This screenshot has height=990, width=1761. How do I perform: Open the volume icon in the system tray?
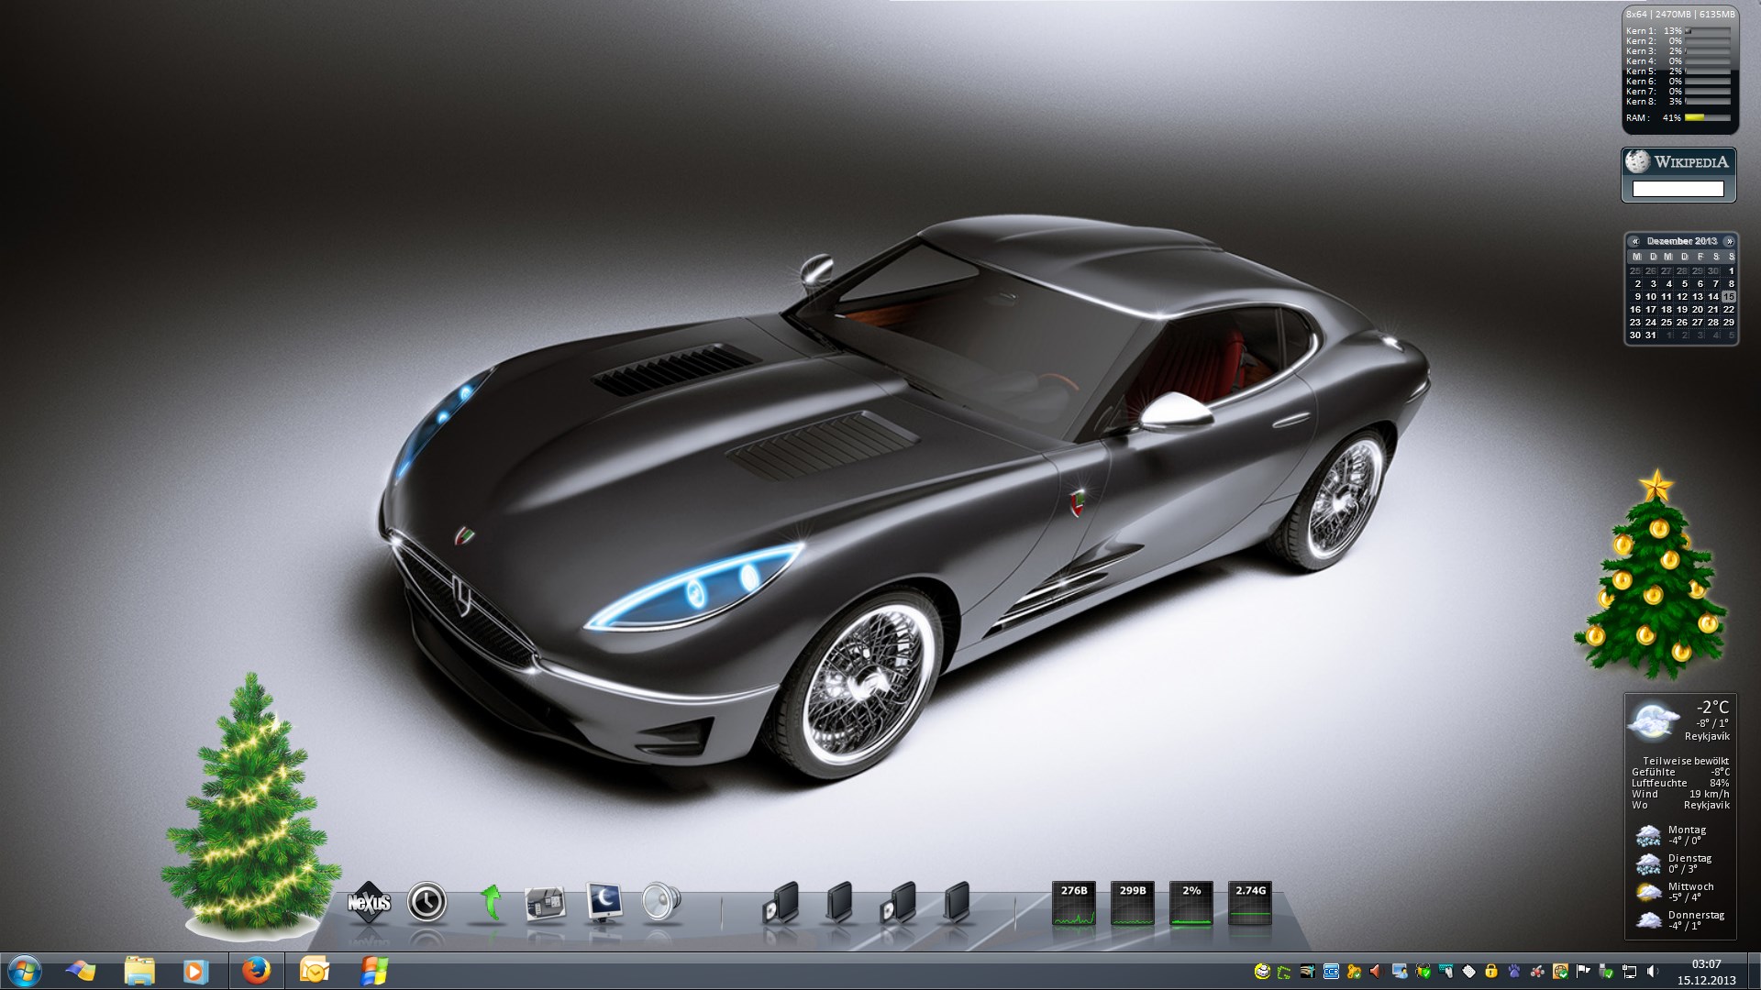pos(1652,971)
